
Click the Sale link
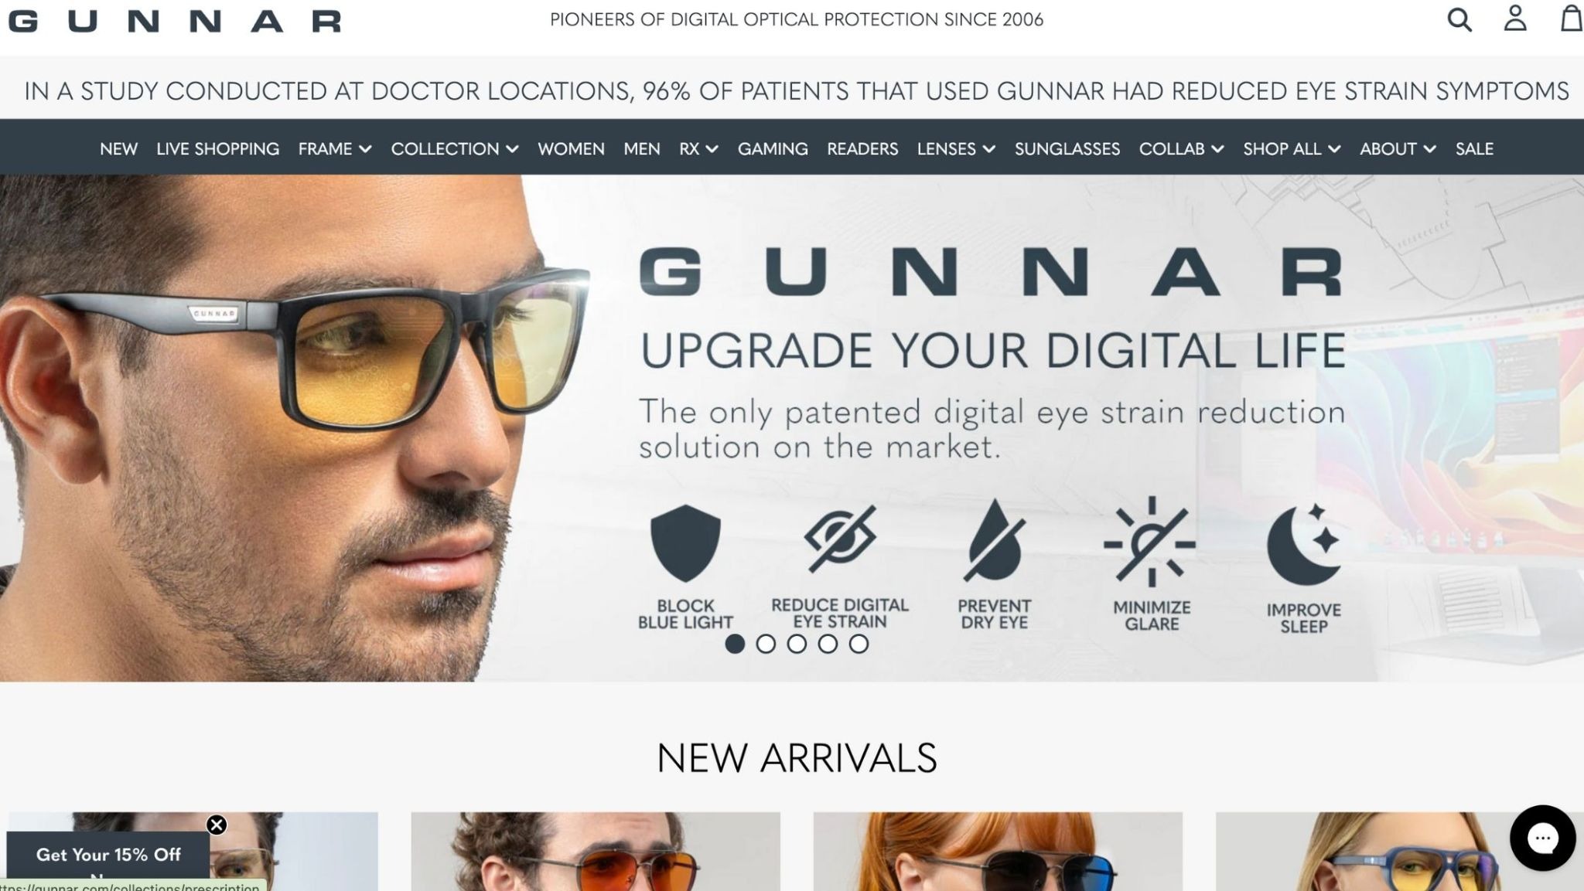1474,148
